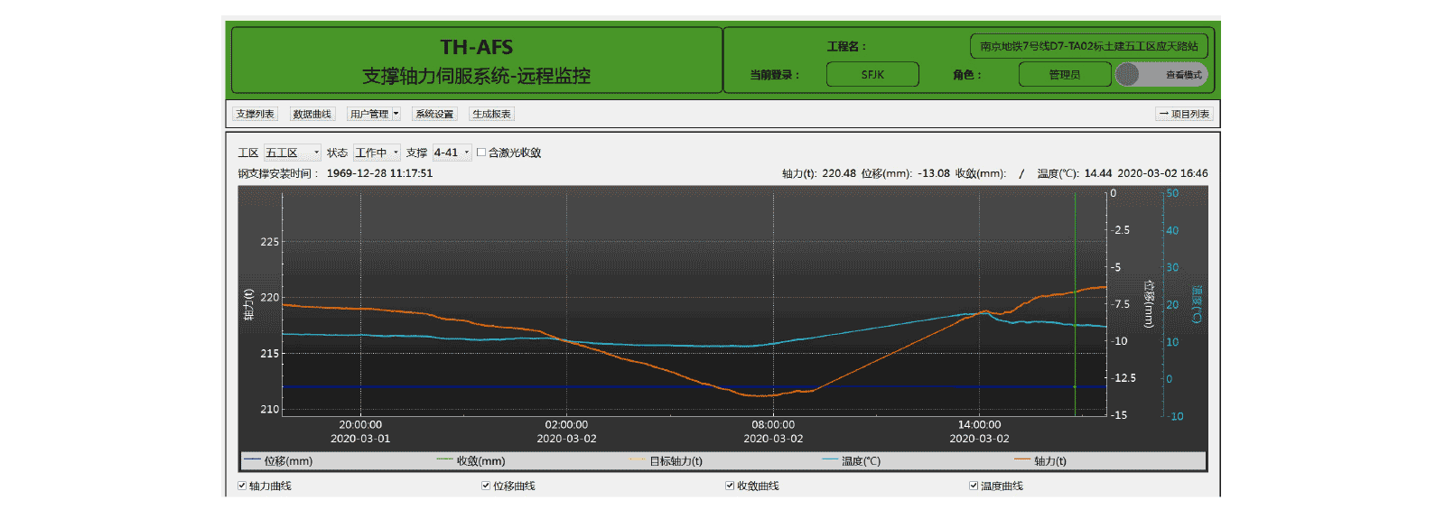Enable the 含激光收敛 checkbox

(x=481, y=153)
